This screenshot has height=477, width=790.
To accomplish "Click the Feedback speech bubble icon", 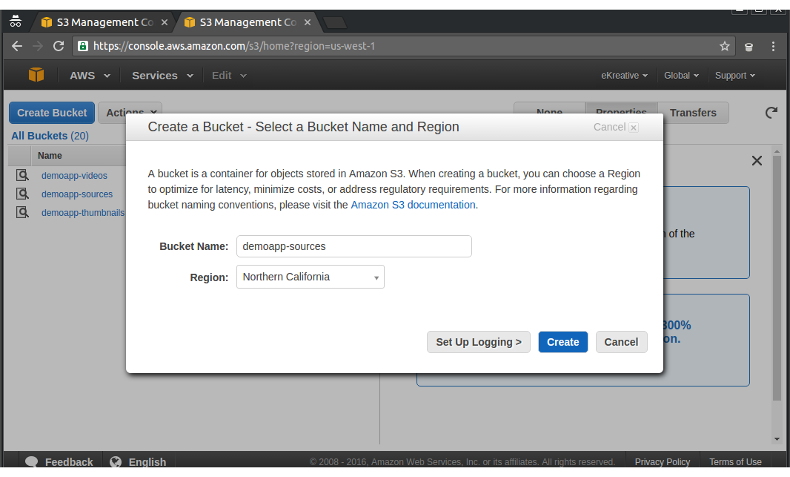I will (x=31, y=462).
